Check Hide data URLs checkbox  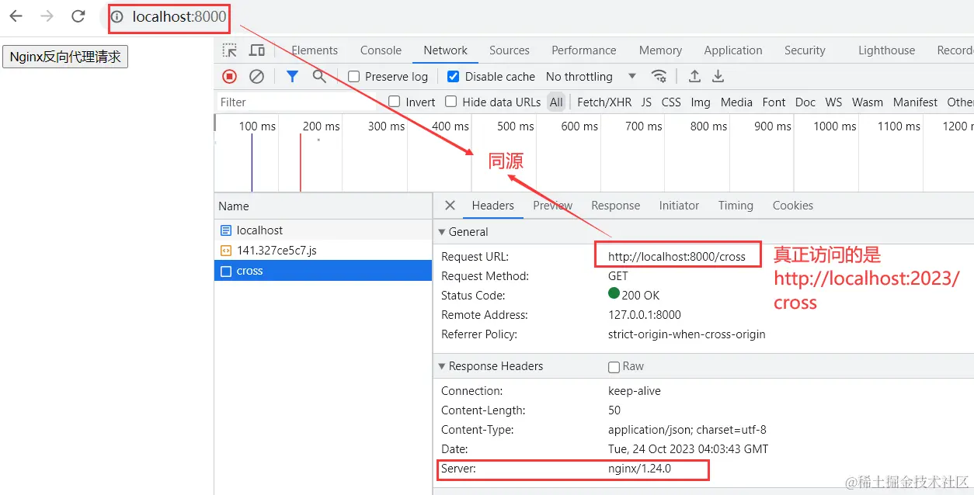[451, 102]
